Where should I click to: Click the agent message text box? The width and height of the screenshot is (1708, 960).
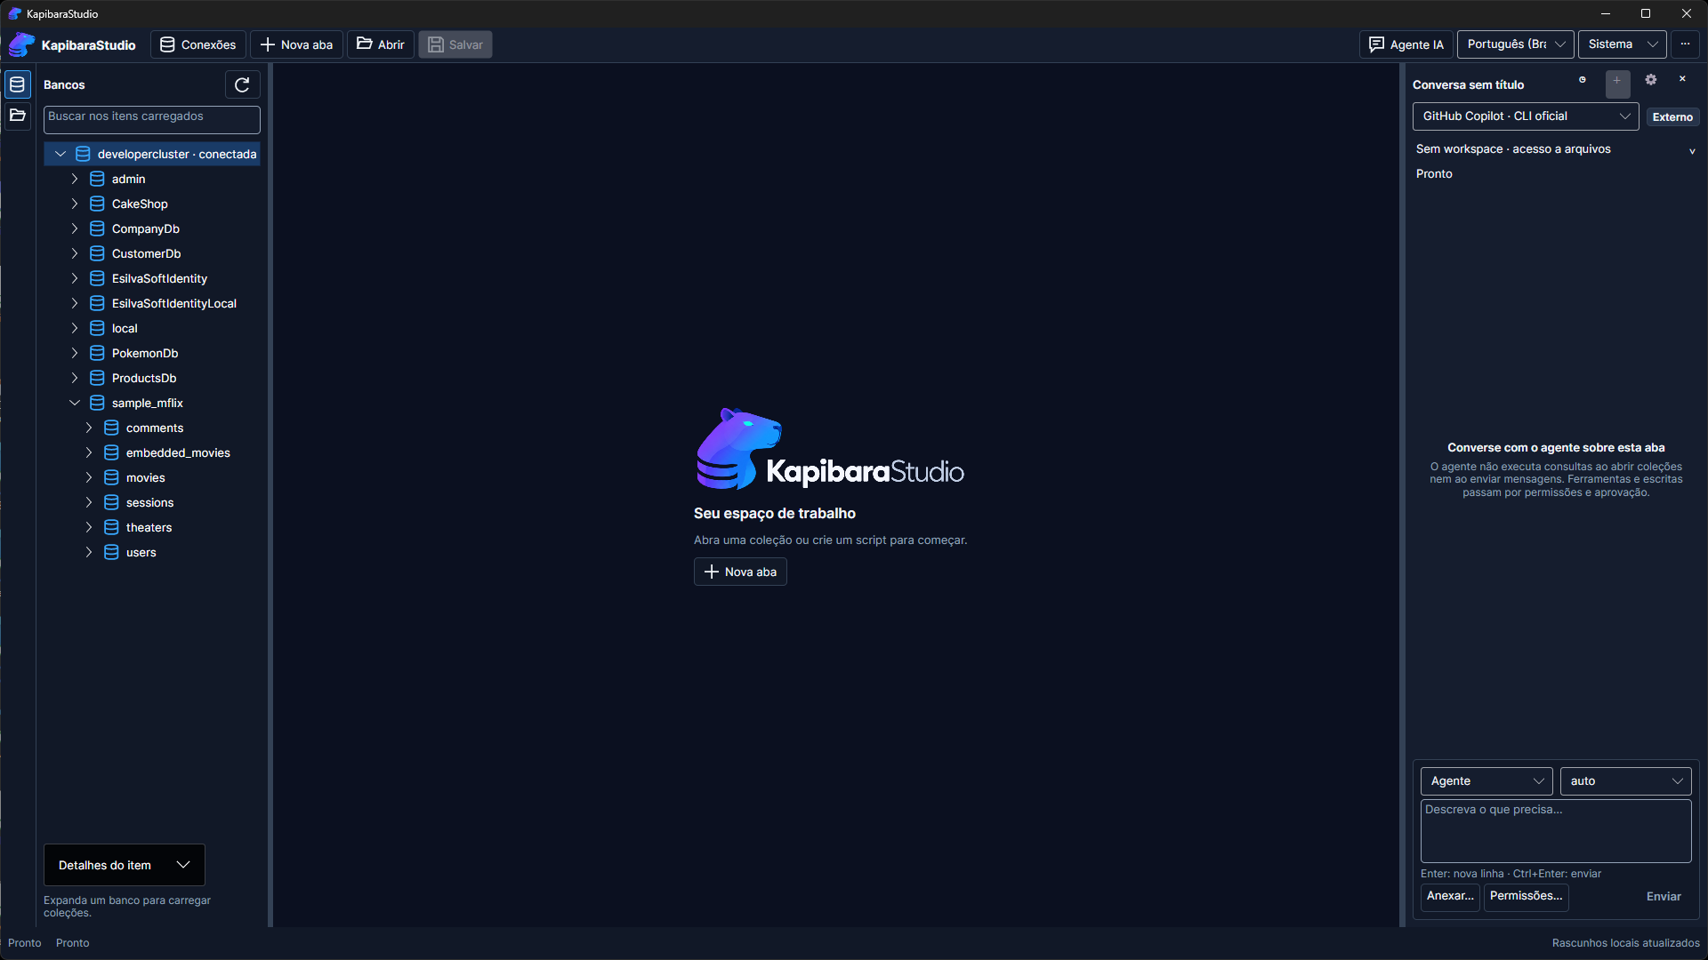[1556, 831]
